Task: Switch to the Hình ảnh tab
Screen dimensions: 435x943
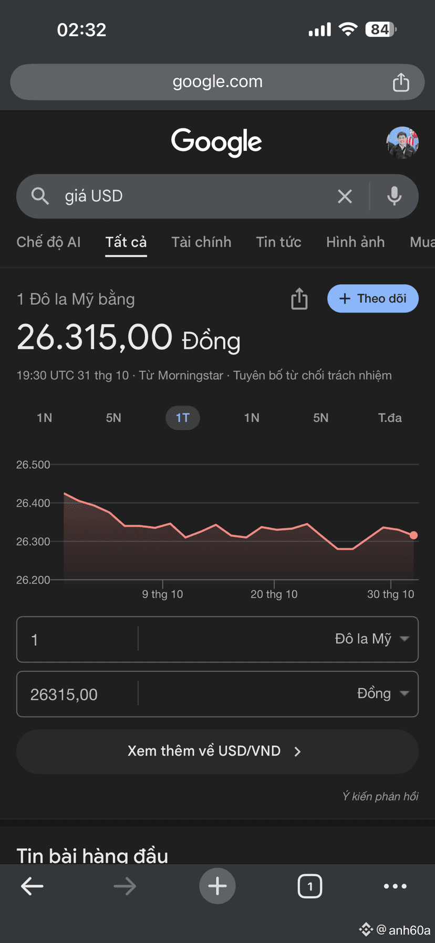Action: click(x=355, y=242)
